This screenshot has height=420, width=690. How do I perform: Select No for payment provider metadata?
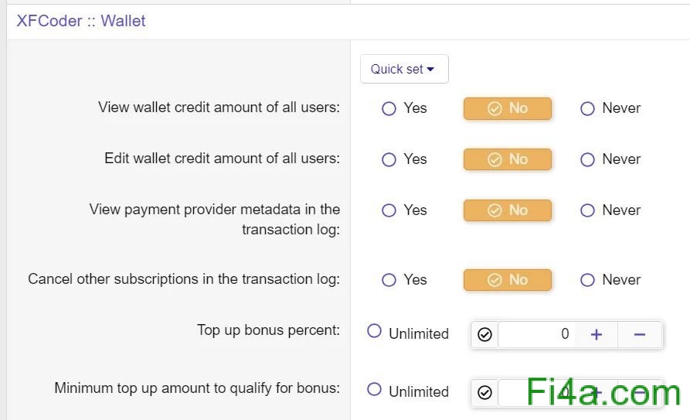click(508, 210)
